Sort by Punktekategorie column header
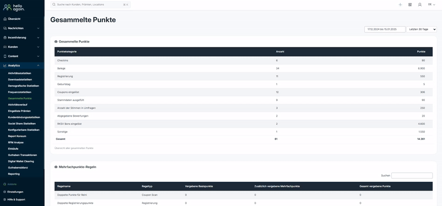Viewport: 442px width, 206px height. click(x=67, y=51)
